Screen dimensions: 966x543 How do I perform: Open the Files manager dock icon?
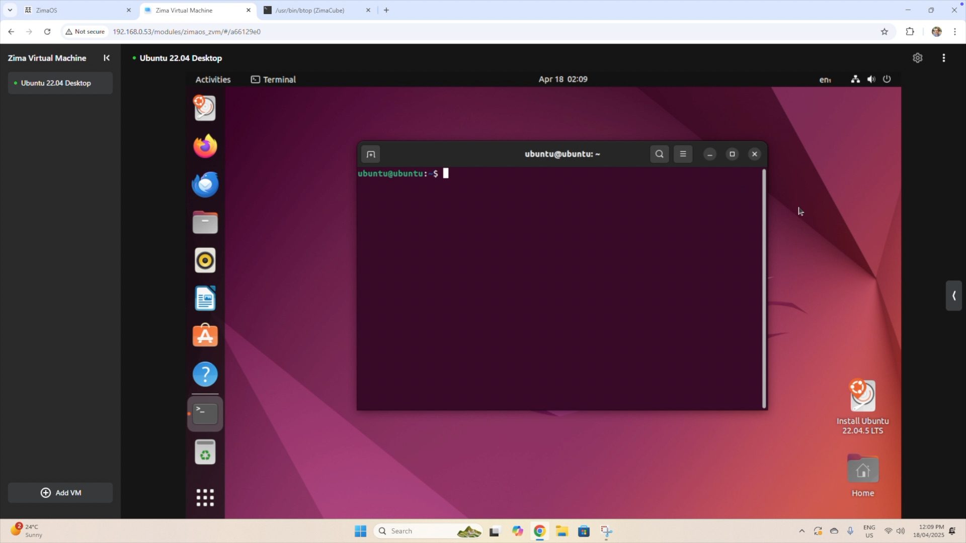pyautogui.click(x=205, y=223)
